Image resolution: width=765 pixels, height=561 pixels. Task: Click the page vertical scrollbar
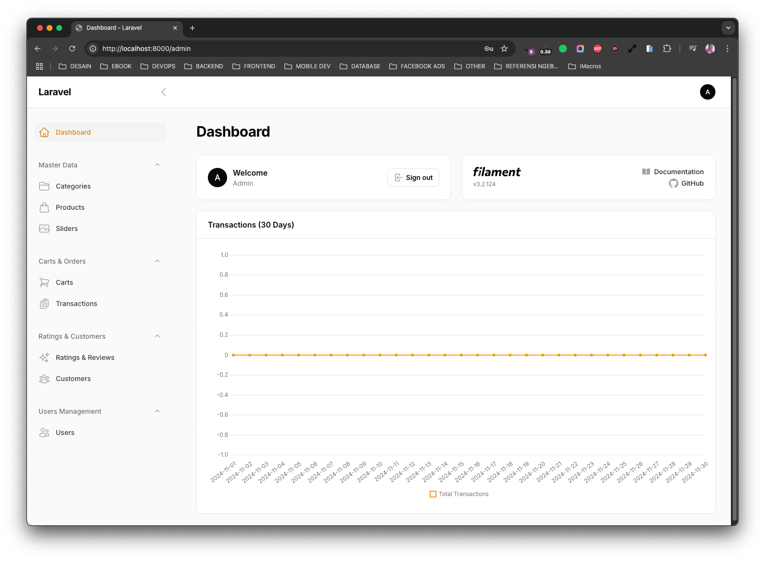click(734, 298)
